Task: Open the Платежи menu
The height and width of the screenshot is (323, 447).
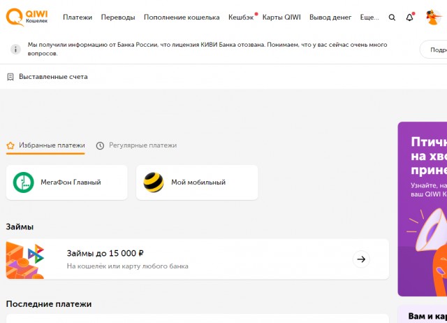Action: (78, 17)
